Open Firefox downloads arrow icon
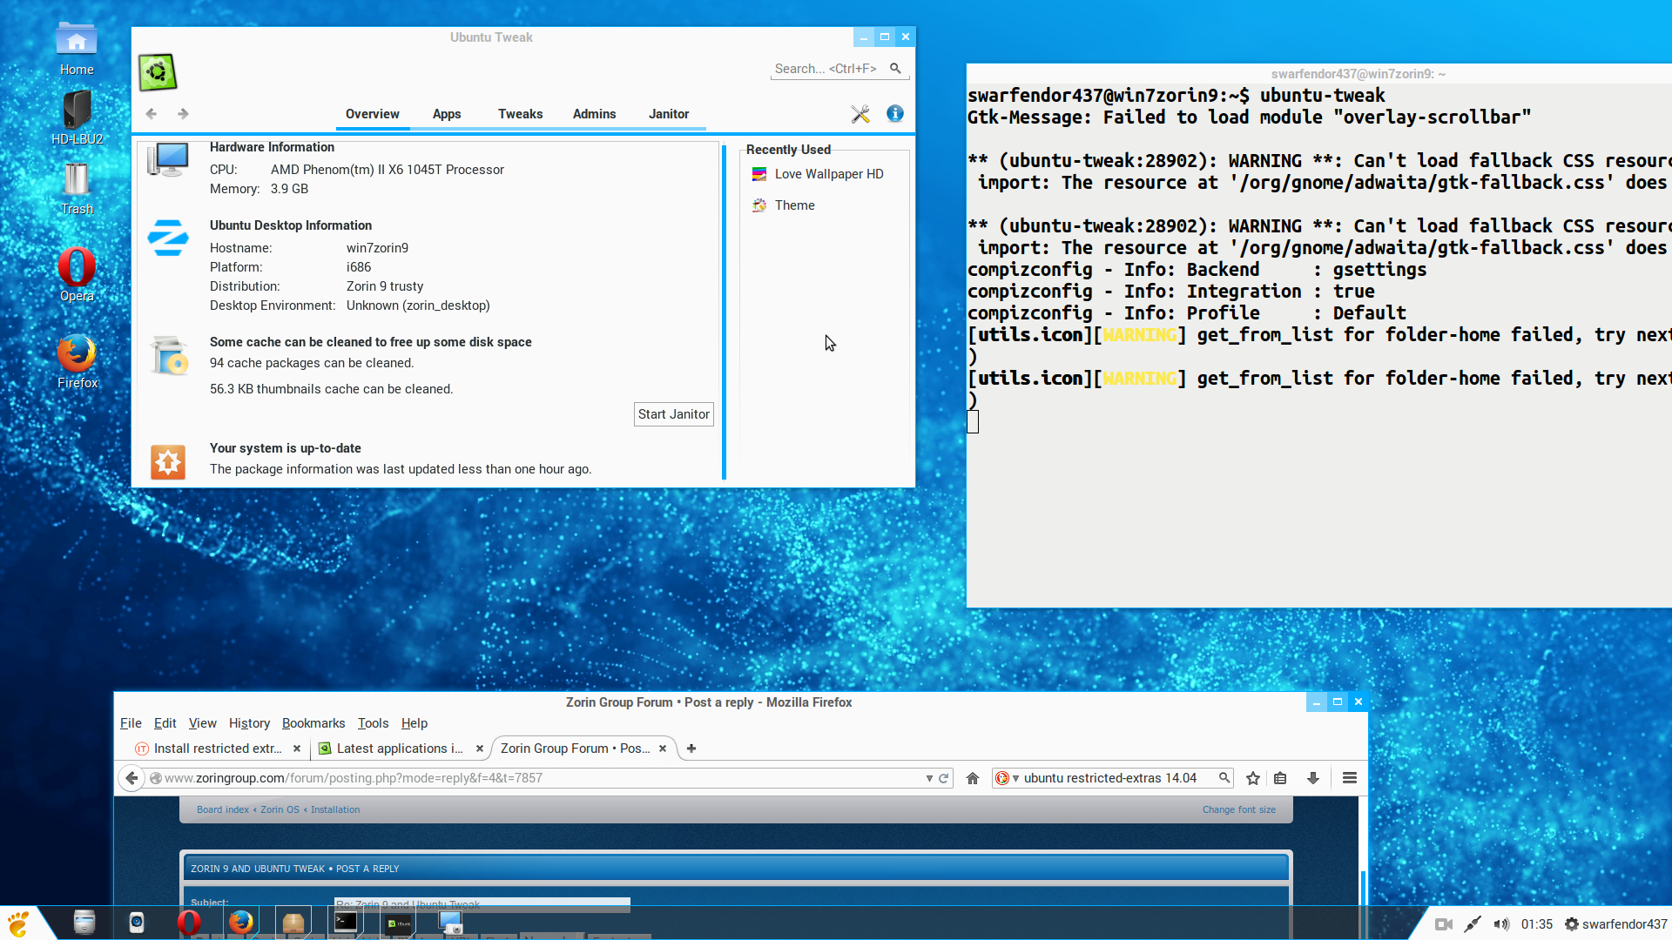 1312,778
